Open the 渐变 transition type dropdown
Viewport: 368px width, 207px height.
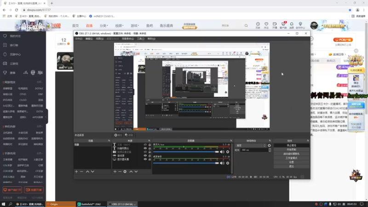pyautogui.click(x=251, y=145)
